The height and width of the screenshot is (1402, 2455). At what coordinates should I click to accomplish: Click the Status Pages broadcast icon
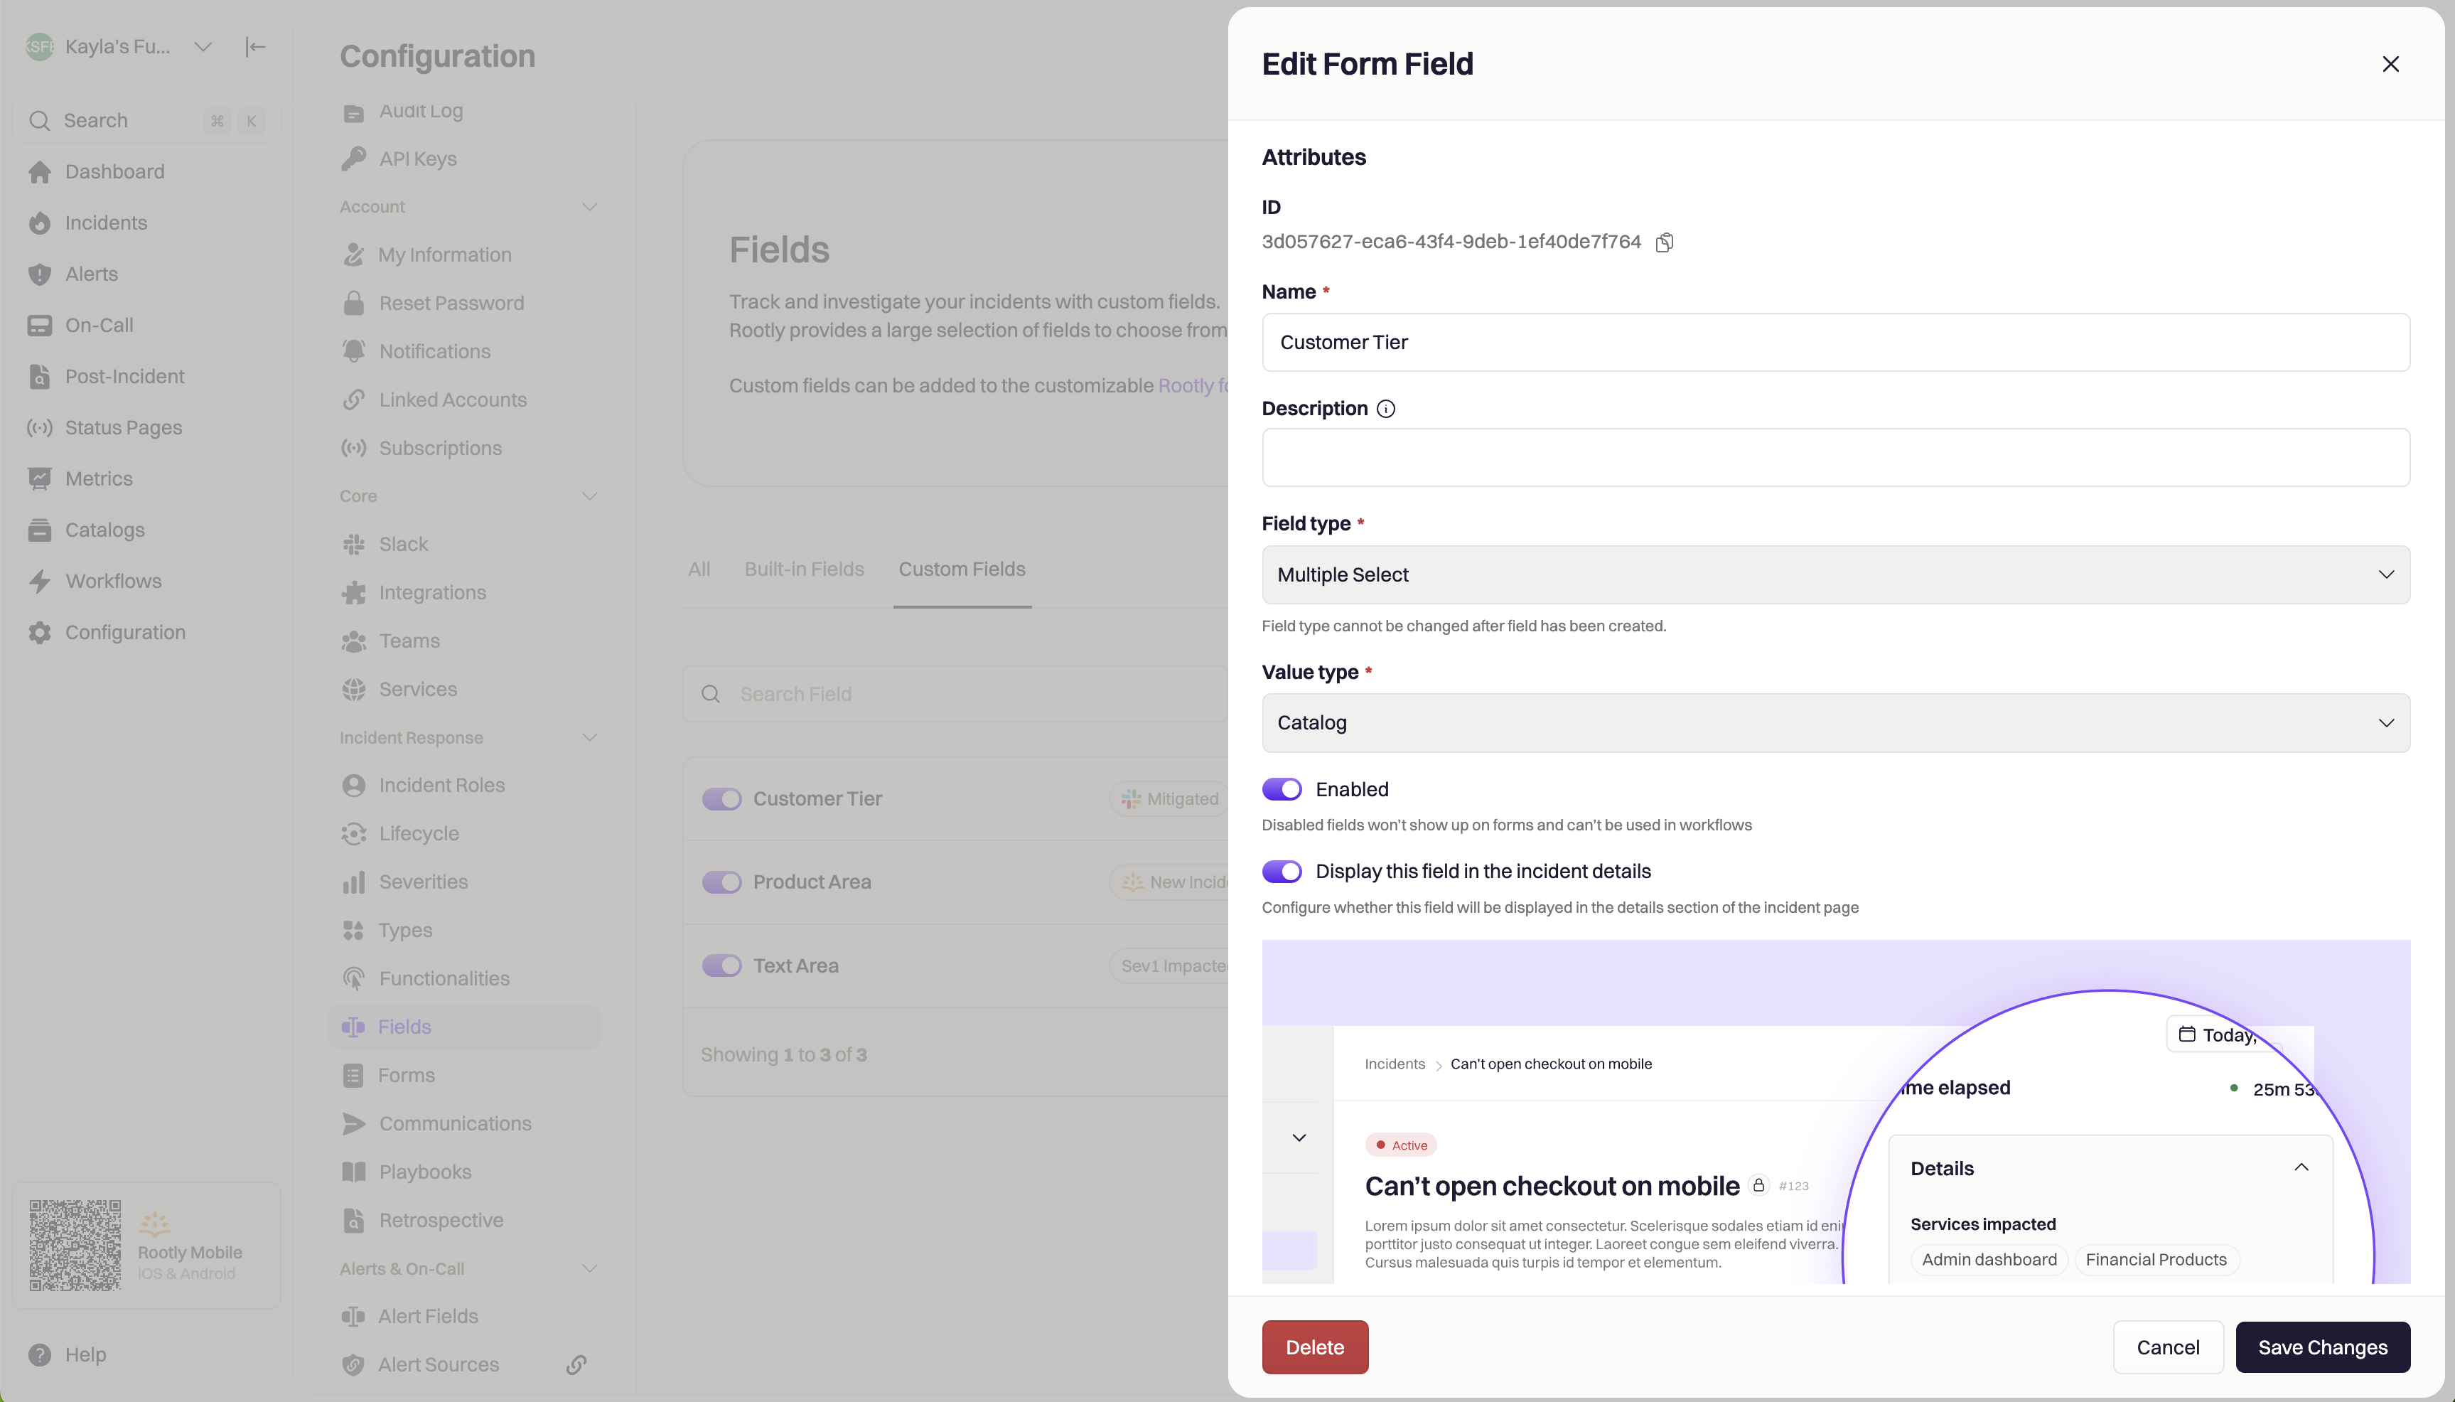pos(40,427)
